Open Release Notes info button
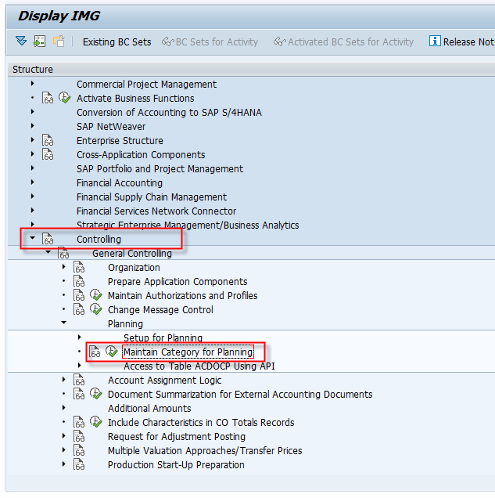This screenshot has height=498, width=495. [462, 41]
